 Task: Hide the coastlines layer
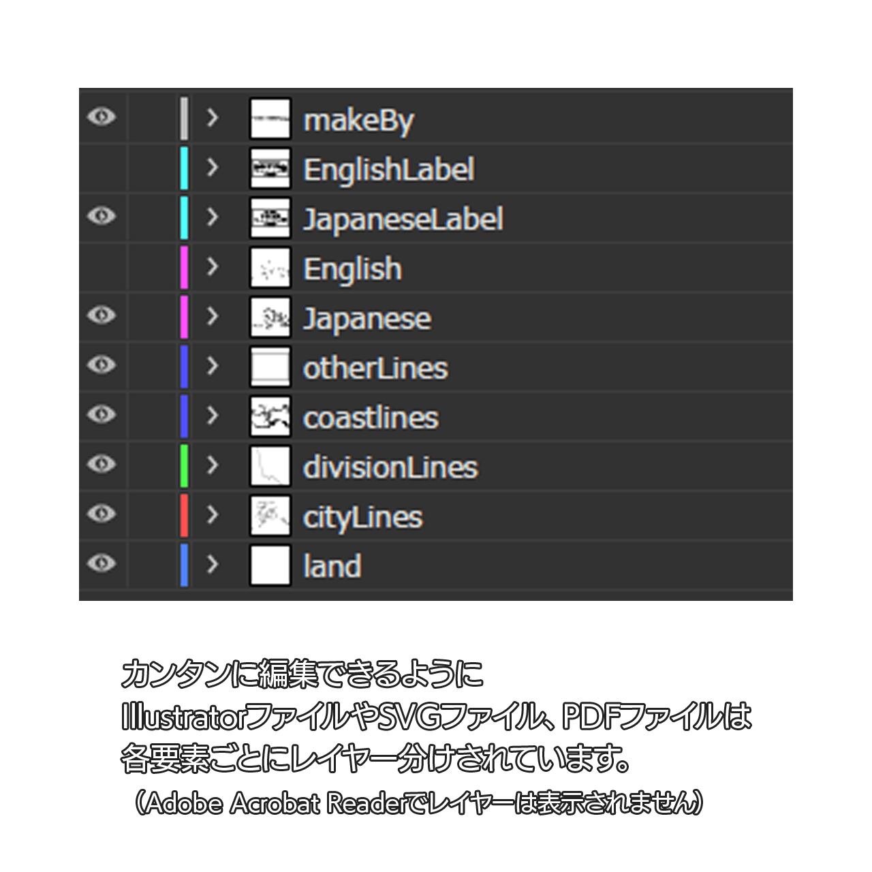tap(102, 415)
